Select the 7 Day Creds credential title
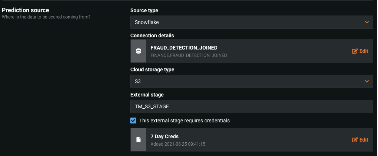 (x=164, y=136)
